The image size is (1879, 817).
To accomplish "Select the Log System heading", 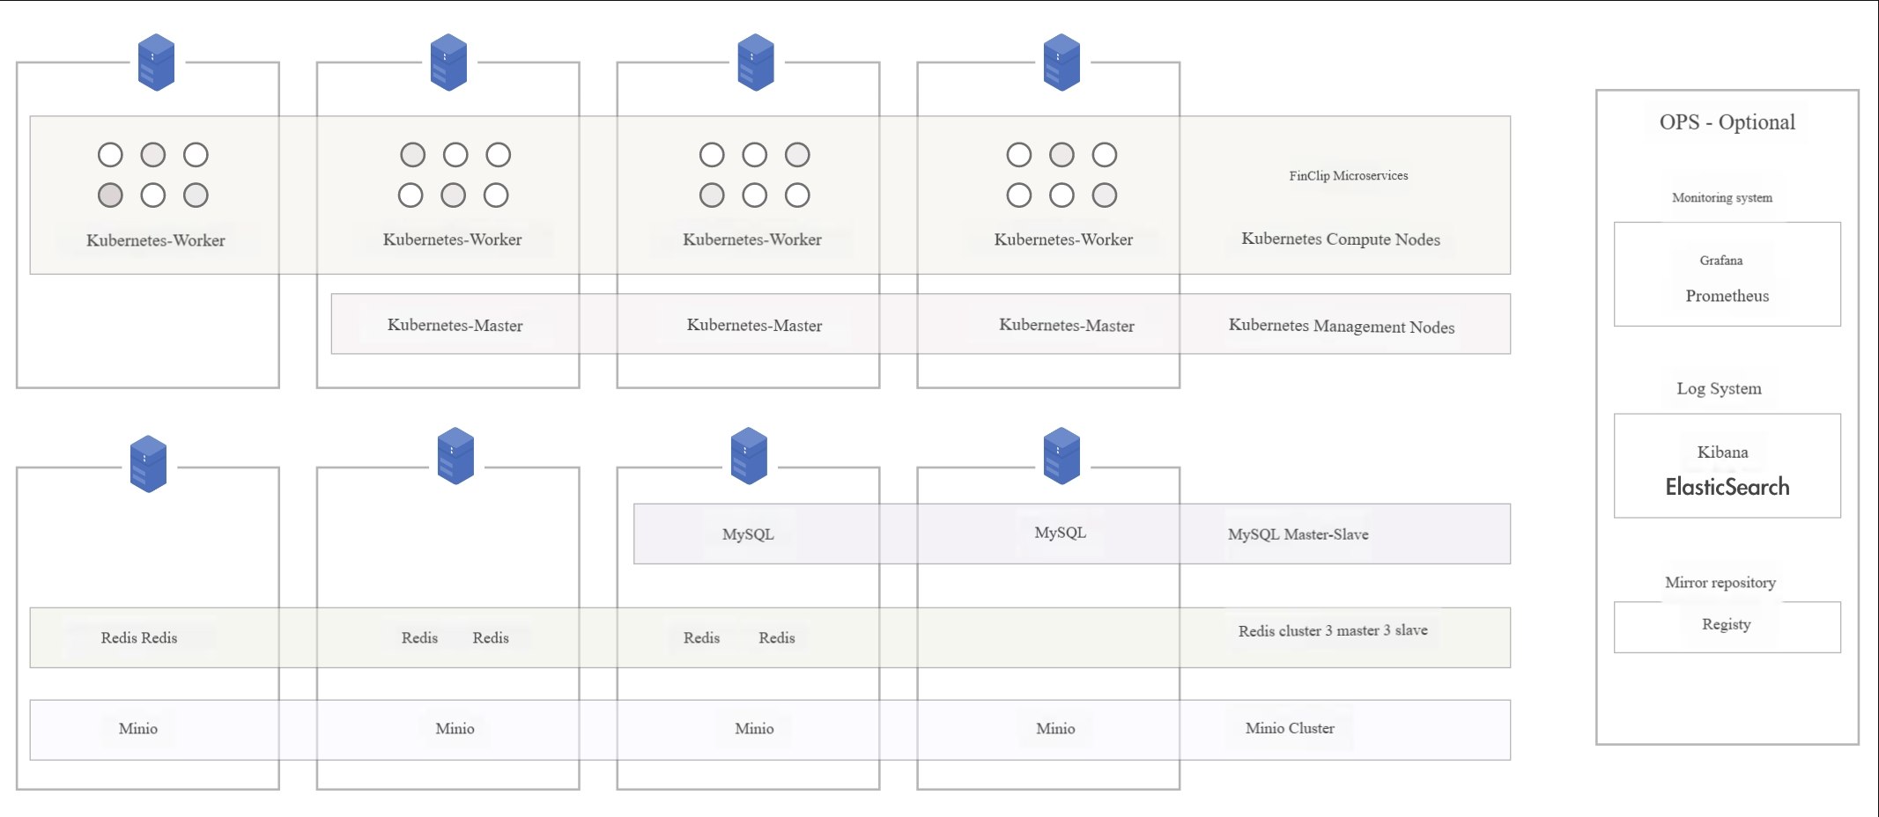I will [1719, 388].
